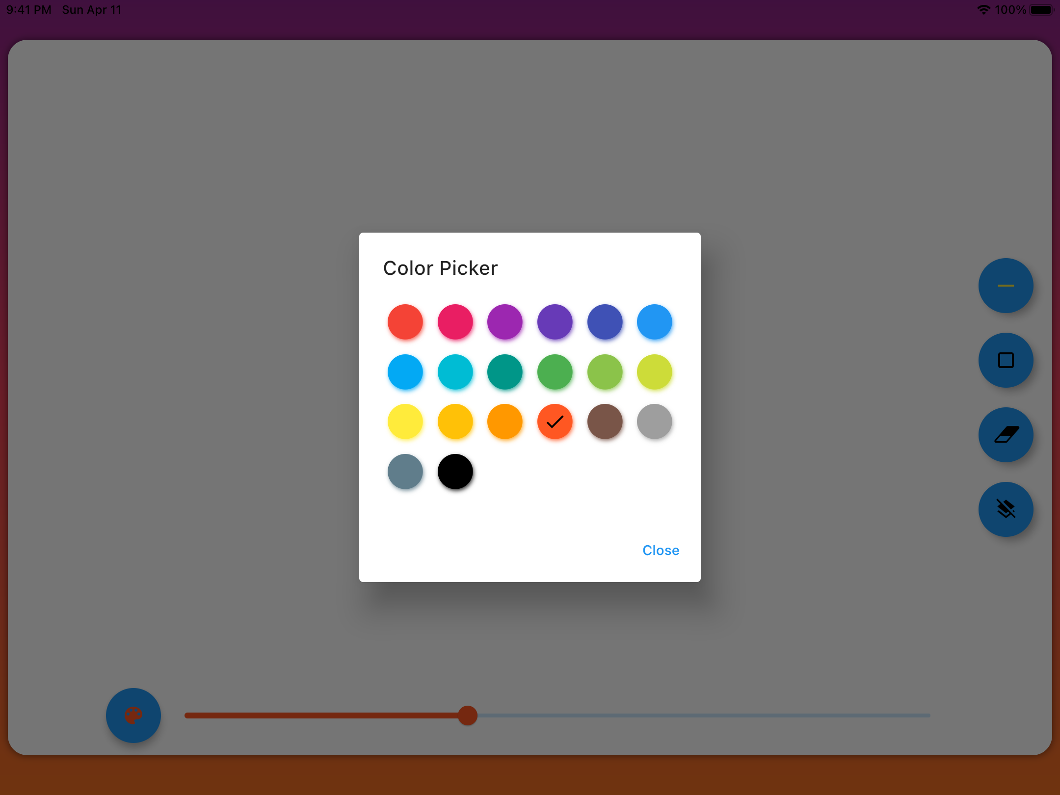Click the currently selected checkmarked orange swatch
1060x795 pixels.
pyautogui.click(x=555, y=421)
